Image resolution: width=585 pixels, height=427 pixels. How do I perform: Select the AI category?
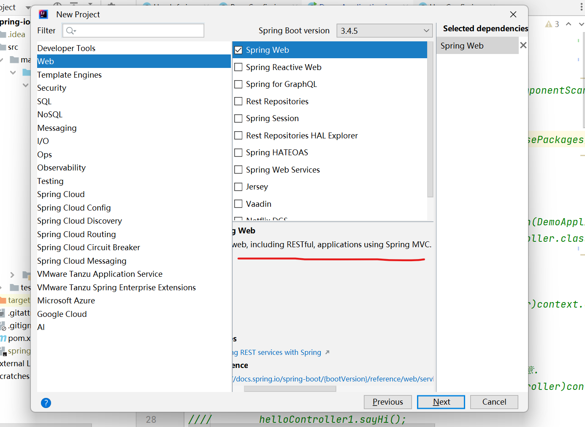point(134,327)
